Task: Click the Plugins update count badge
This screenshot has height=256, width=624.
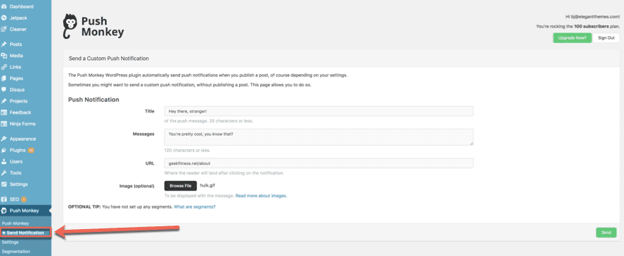Action: 30,151
